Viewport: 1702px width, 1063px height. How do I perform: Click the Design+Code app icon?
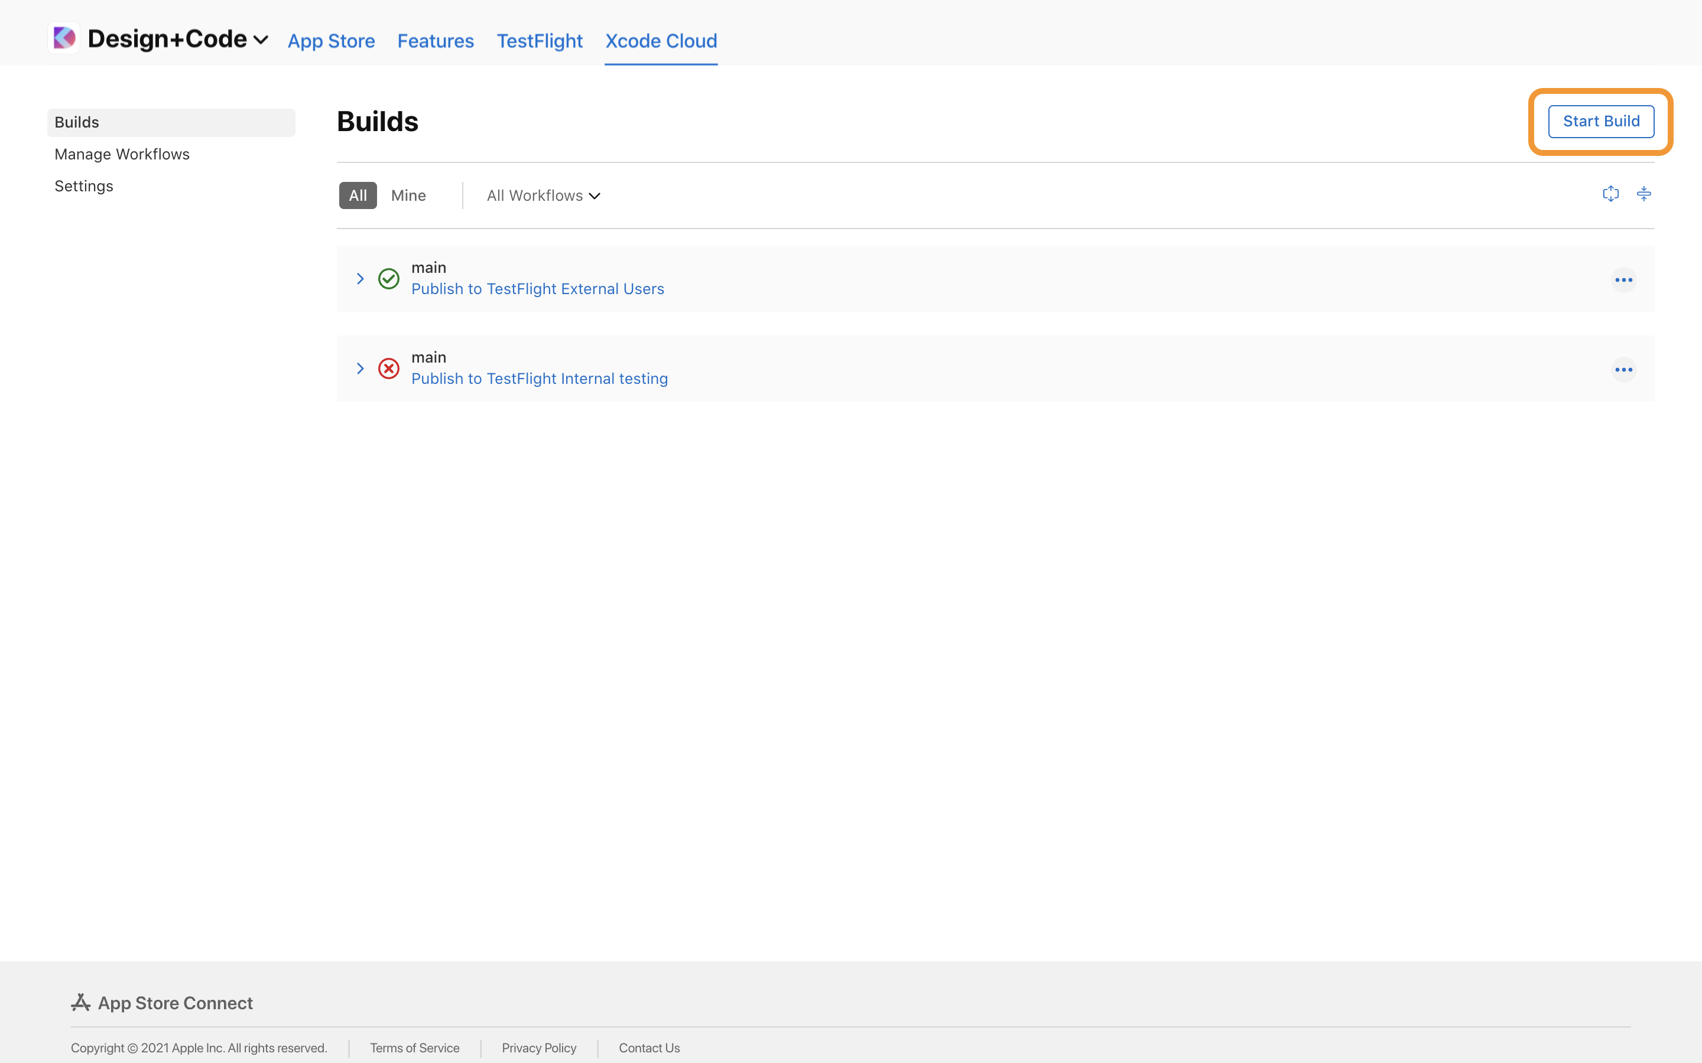coord(64,38)
